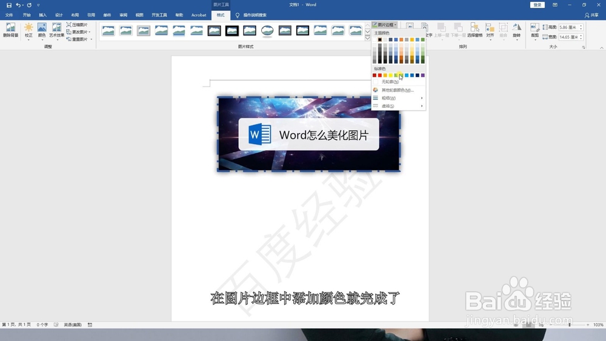Click the Login (登录) button
606x341 pixels.
pos(537,5)
